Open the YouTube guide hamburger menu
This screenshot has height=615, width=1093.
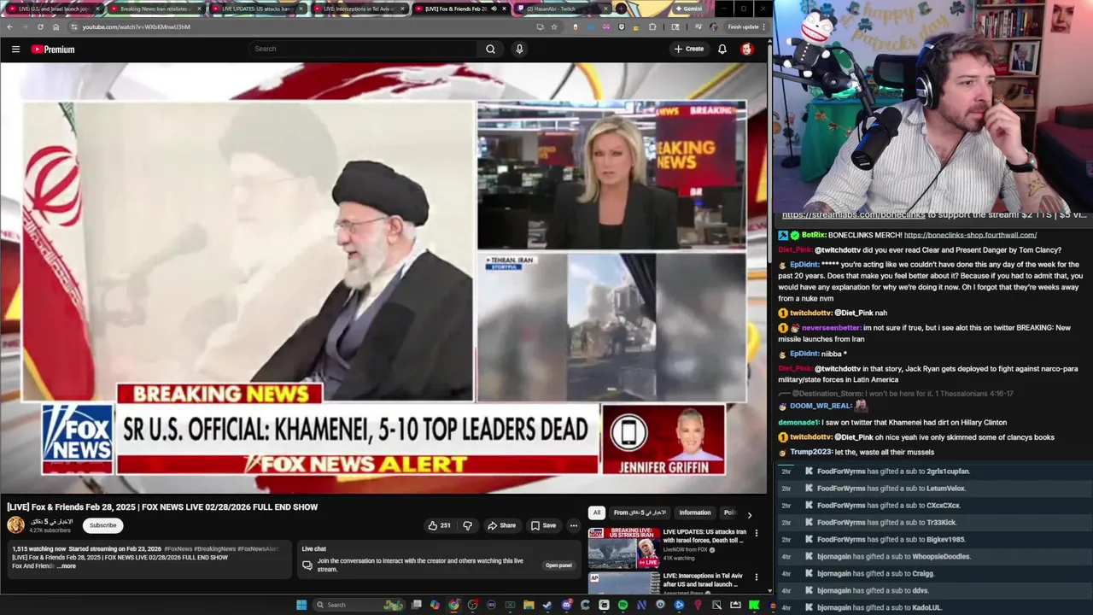[x=15, y=50]
